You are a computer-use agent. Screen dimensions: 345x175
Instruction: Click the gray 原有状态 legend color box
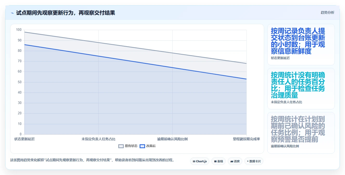tap(121, 146)
